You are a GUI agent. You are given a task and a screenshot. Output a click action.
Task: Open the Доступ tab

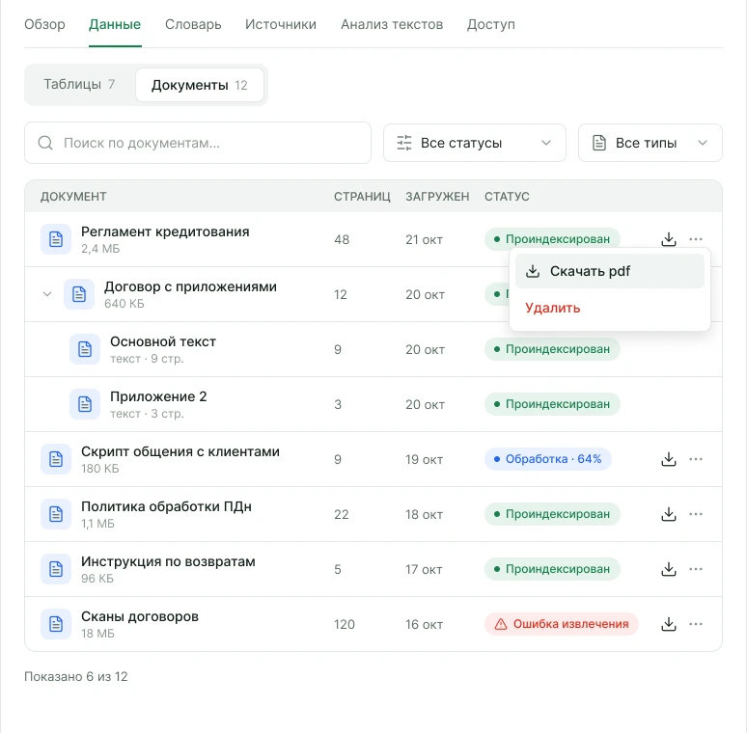[x=490, y=24]
